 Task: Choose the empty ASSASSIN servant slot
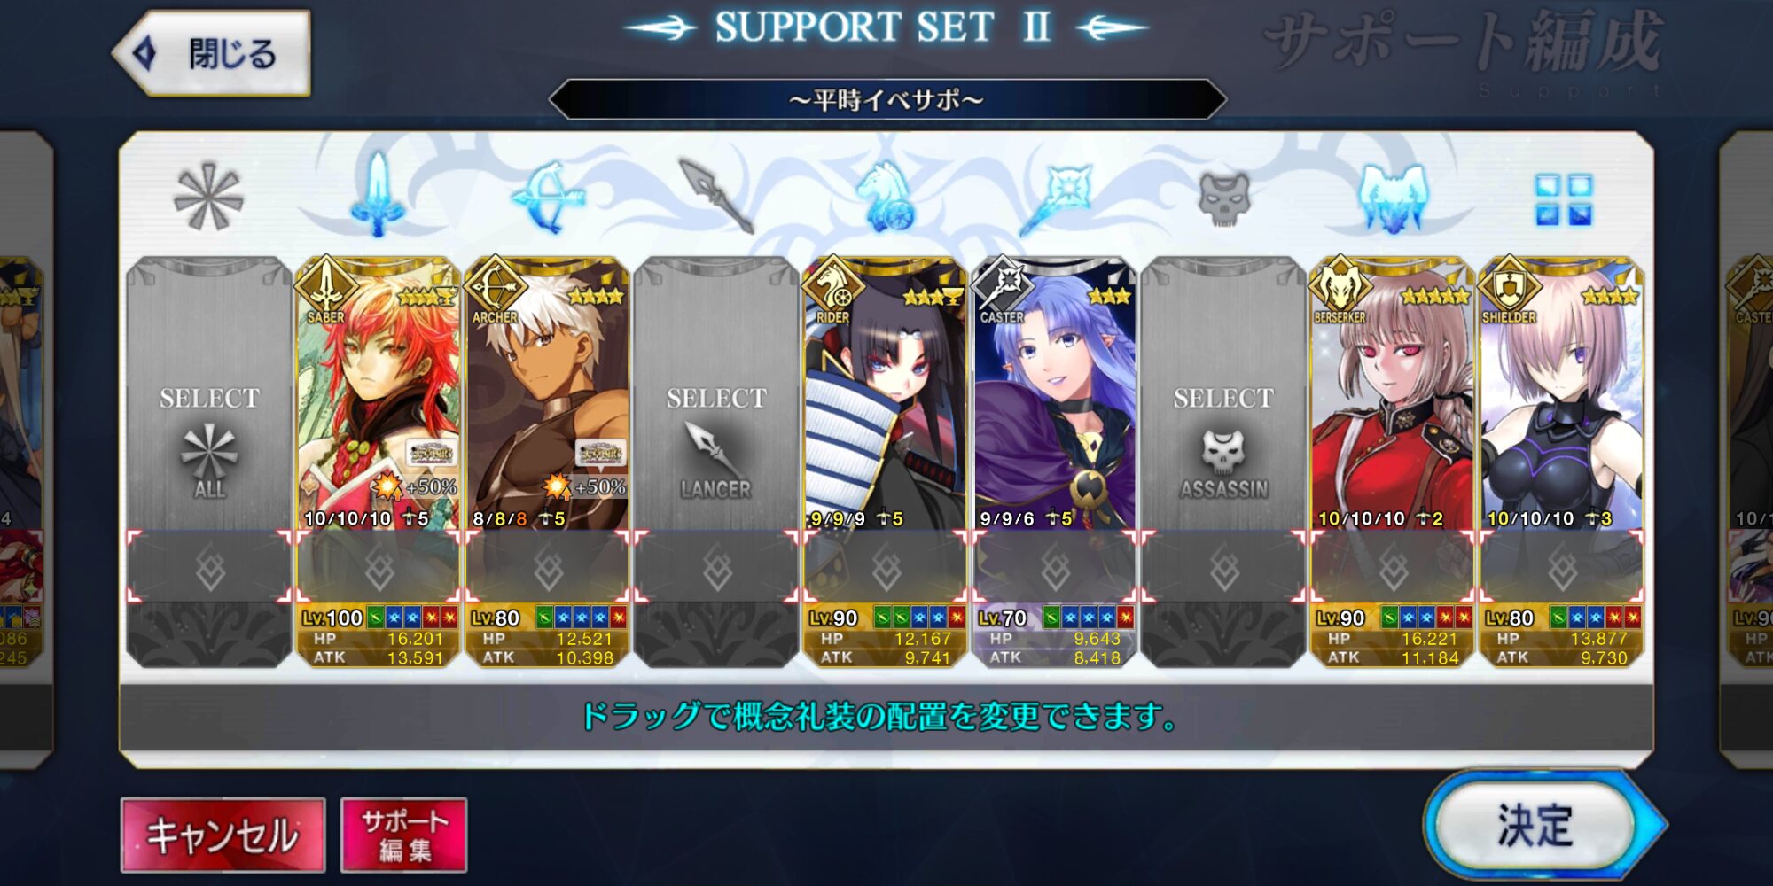pos(1223,461)
